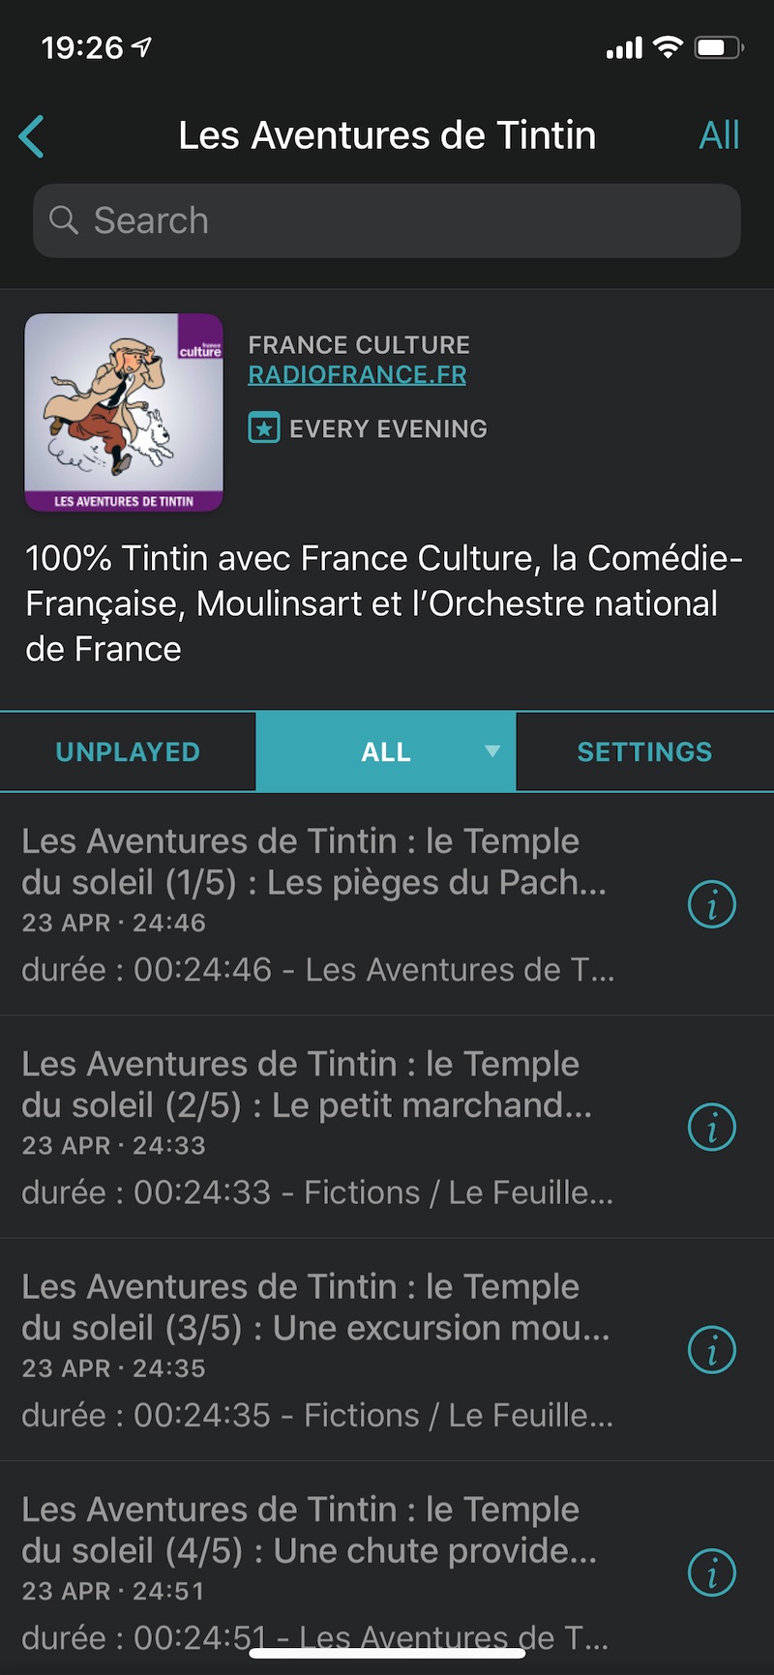Open info for Temple du soleil (3/5)
The width and height of the screenshot is (774, 1675).
(x=712, y=1350)
